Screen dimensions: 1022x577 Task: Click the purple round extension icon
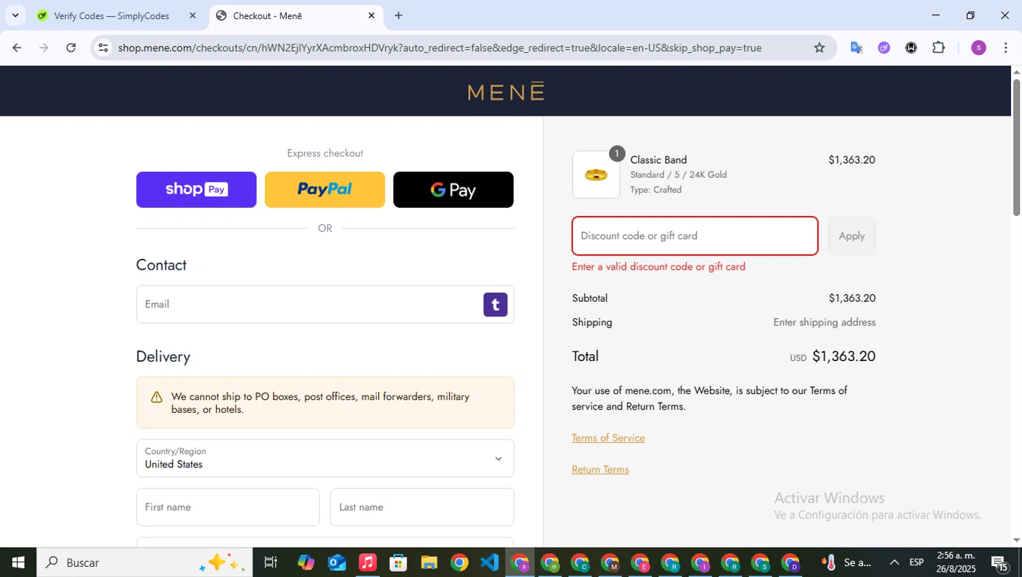point(884,48)
